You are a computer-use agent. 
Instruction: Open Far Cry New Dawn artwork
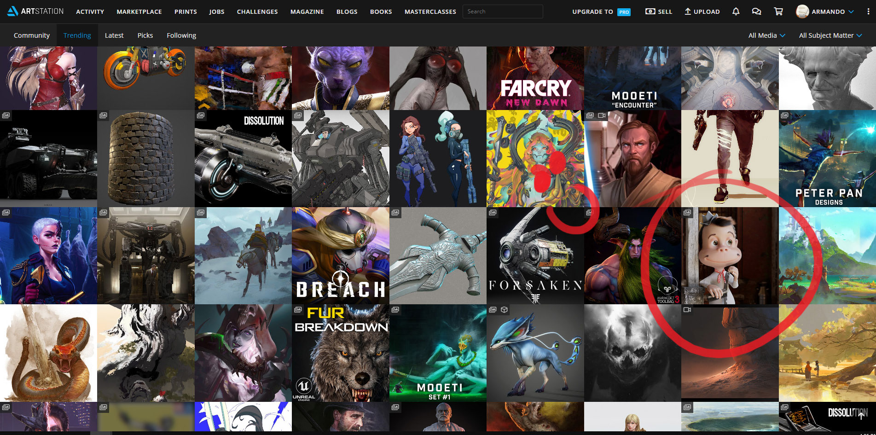tap(535, 78)
